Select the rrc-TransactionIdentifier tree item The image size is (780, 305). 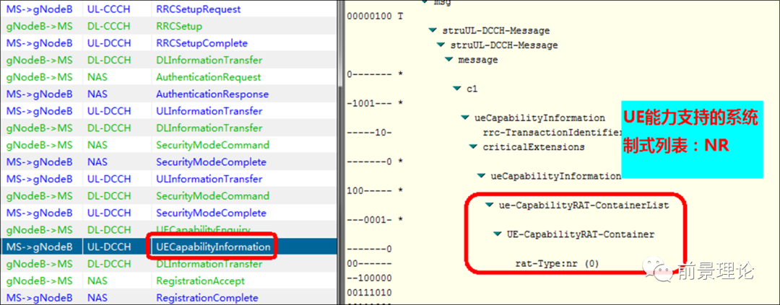click(551, 132)
